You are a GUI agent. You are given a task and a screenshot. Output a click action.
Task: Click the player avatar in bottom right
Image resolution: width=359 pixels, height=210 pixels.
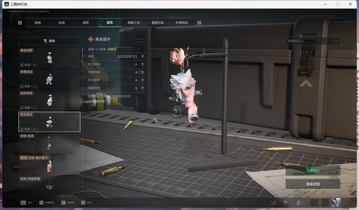point(336,203)
